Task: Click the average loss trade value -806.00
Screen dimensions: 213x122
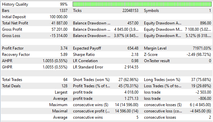Action: [x=205, y=99]
